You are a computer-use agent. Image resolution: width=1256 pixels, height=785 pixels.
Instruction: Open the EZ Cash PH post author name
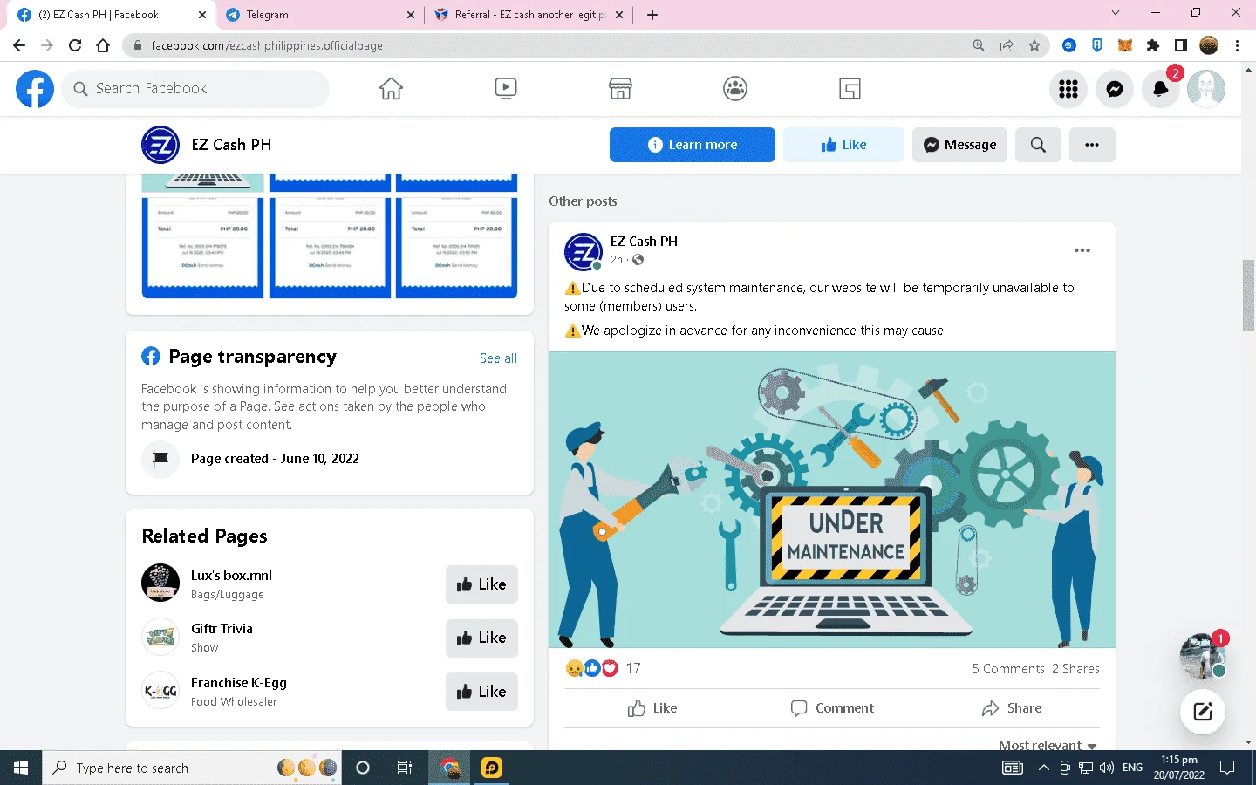point(644,242)
